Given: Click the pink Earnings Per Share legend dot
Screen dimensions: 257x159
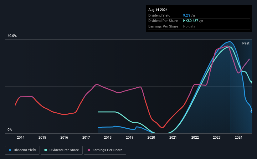Looking at the screenshot, I should [x=89, y=150].
